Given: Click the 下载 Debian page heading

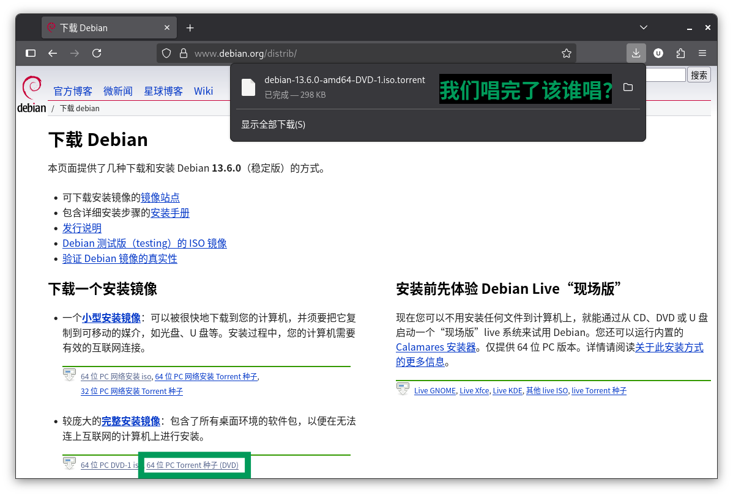Looking at the screenshot, I should click(98, 139).
